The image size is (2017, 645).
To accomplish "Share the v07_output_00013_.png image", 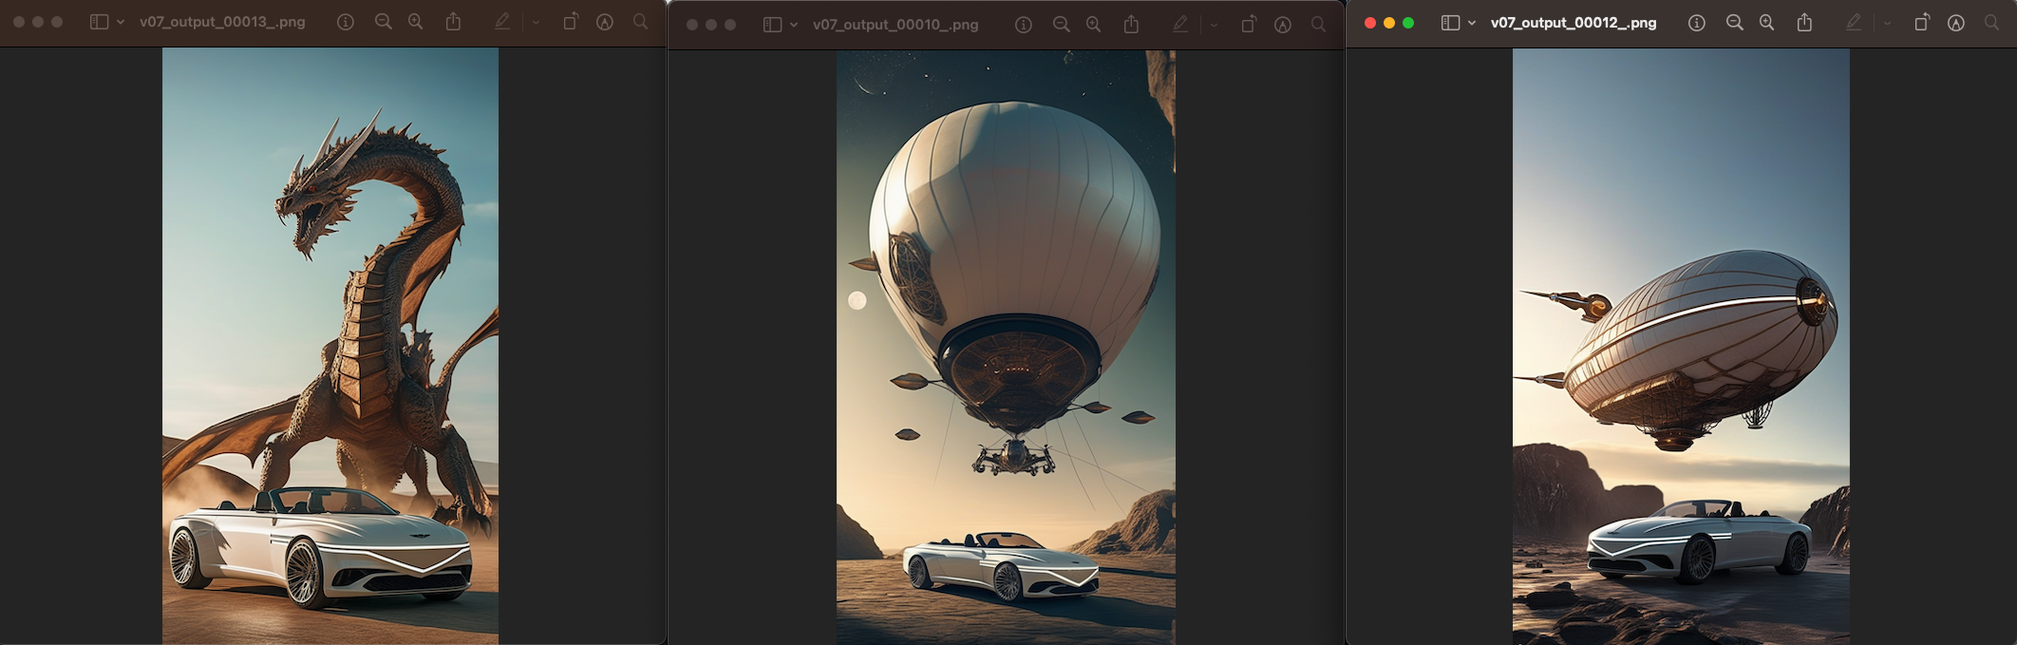I will [x=454, y=21].
